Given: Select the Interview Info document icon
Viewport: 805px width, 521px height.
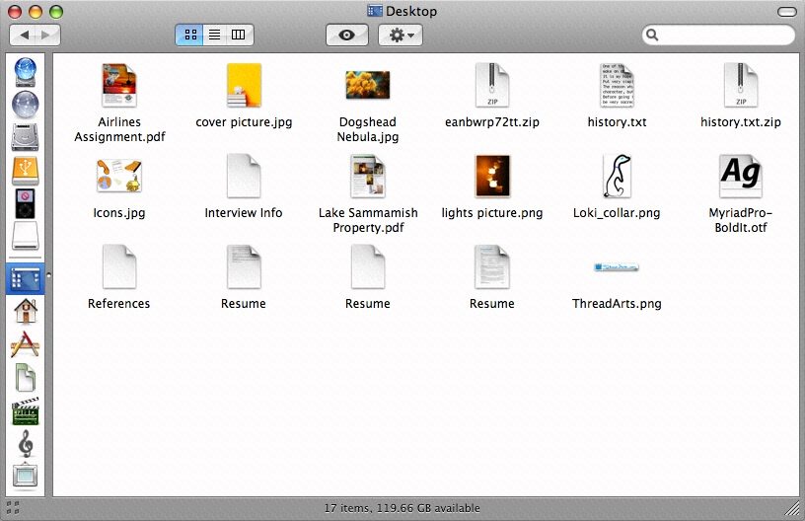Looking at the screenshot, I should (244, 176).
